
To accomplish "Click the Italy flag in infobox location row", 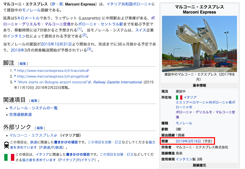I will click(x=179, y=97).
